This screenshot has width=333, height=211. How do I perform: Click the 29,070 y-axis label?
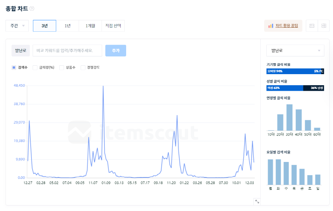click(19, 122)
